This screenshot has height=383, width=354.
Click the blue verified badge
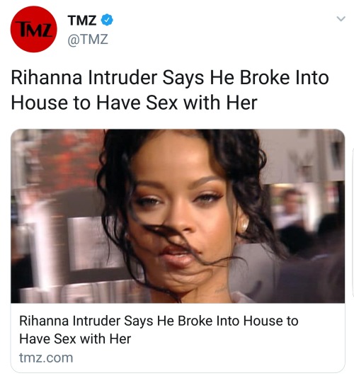pyautogui.click(x=107, y=20)
